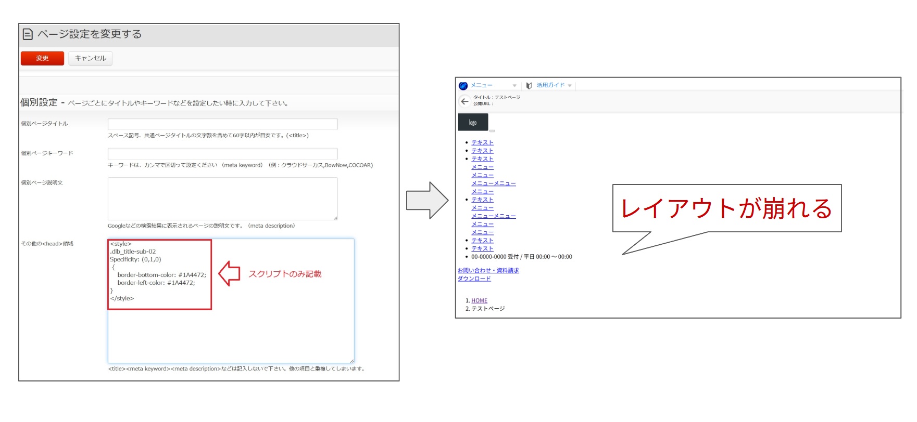Expand the メニュー dropdown arrow
This screenshot has height=422, width=917.
coord(514,86)
